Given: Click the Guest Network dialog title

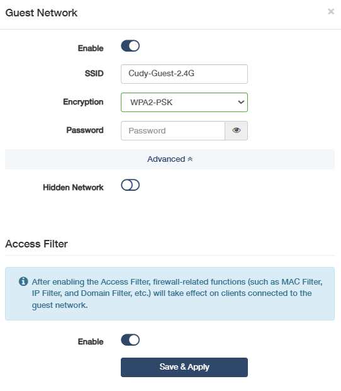Looking at the screenshot, I should point(42,13).
